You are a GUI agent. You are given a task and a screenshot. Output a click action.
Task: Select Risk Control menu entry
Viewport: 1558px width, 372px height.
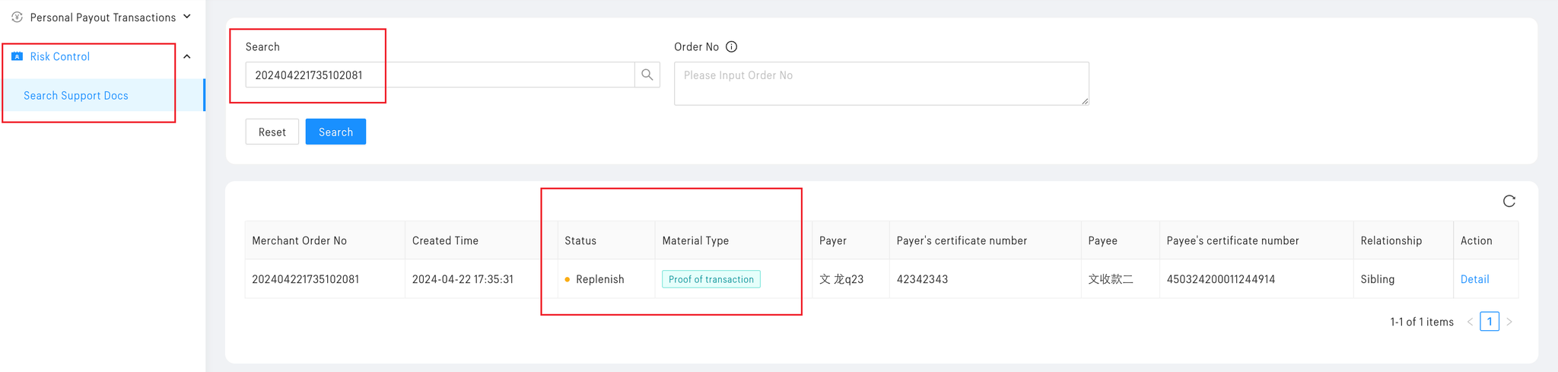[x=60, y=56]
